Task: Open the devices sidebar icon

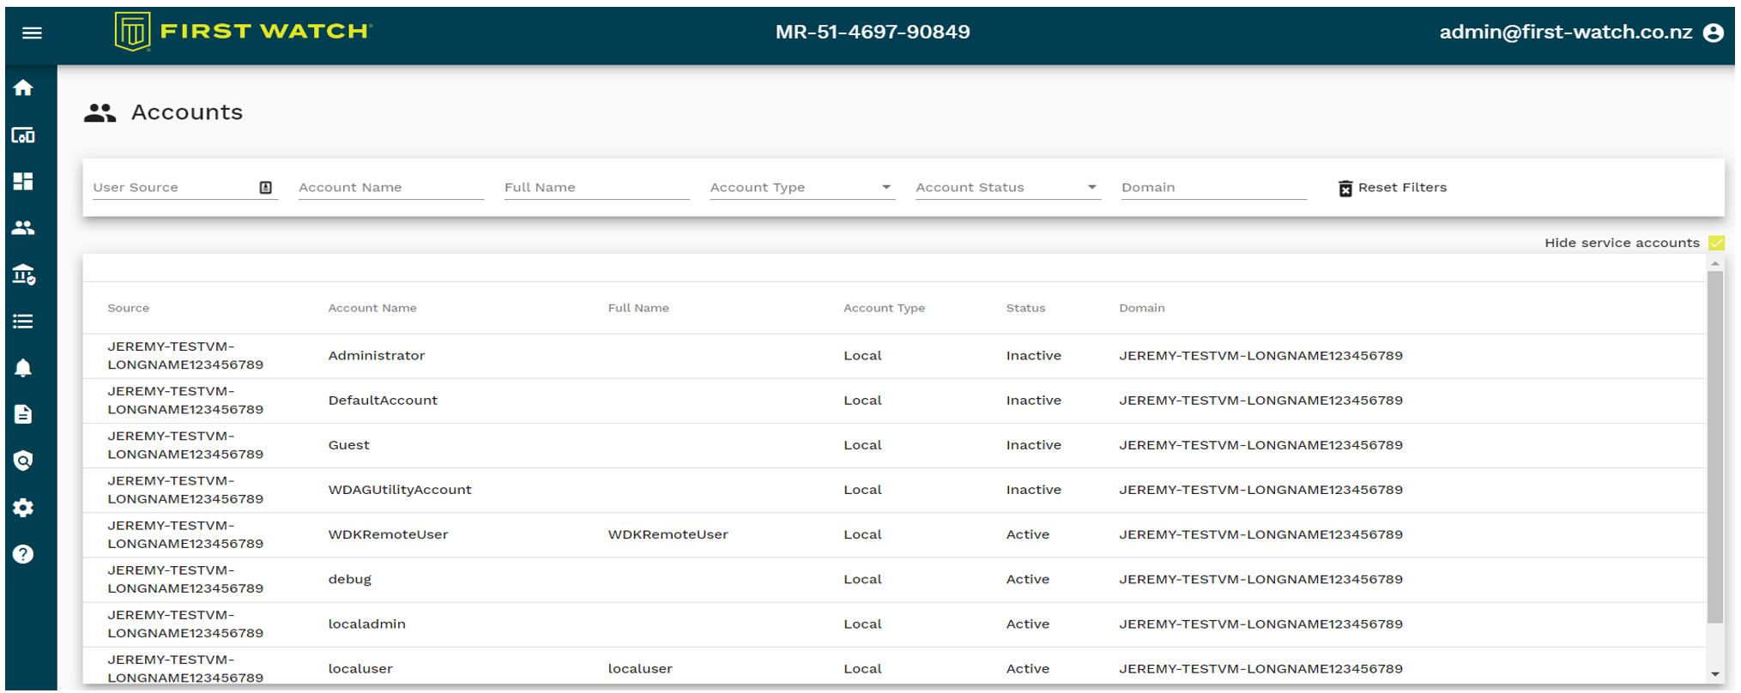Action: (x=23, y=136)
